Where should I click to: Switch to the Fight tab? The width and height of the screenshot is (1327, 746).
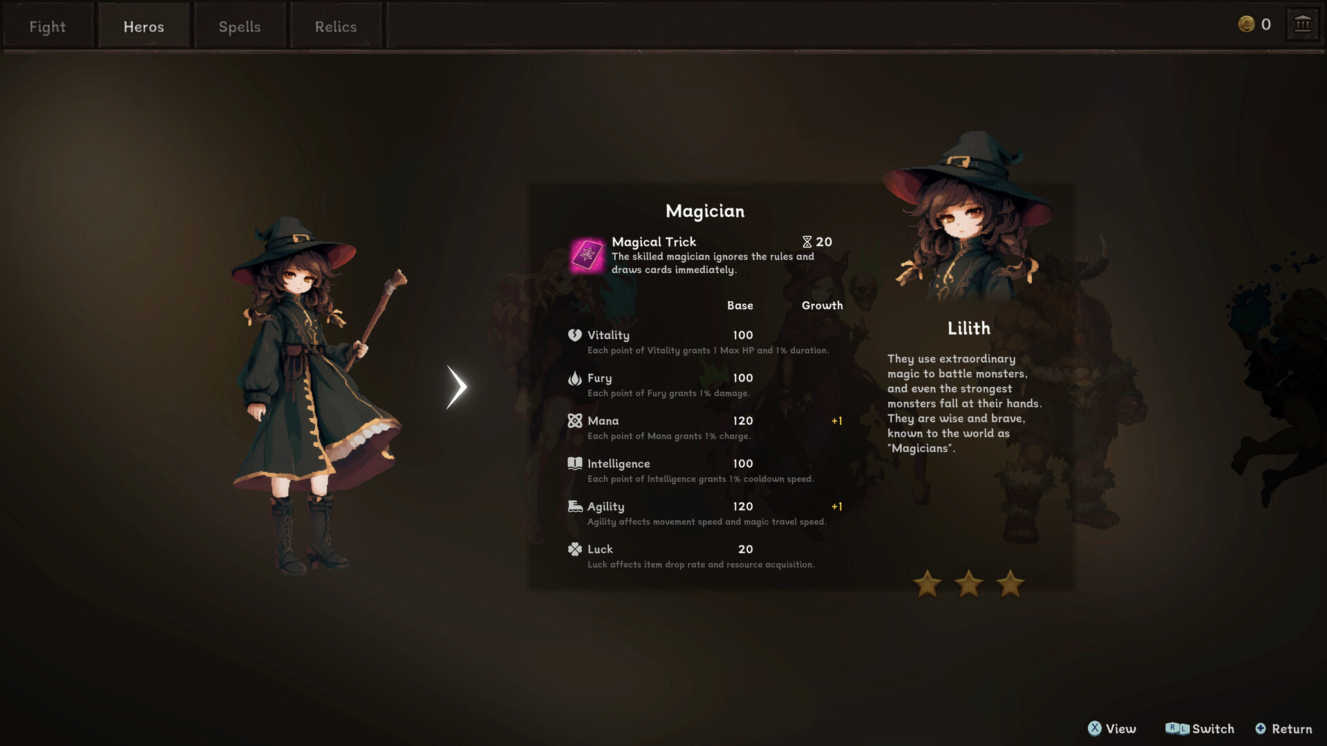coord(48,26)
